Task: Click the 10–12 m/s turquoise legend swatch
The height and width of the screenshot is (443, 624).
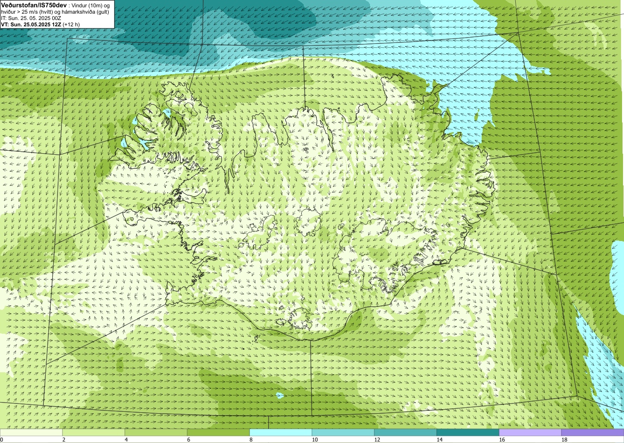Action: pyautogui.click(x=343, y=432)
